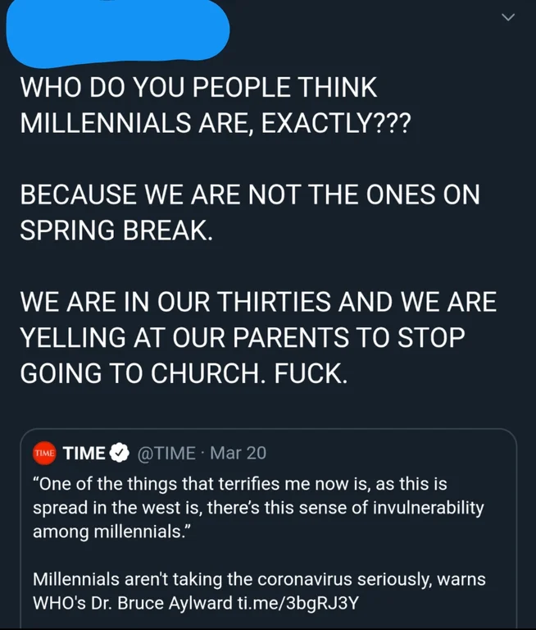The height and width of the screenshot is (630, 536).
Task: Click the 'WE ARE IN OUR THIRTIES' paragraph
Action: [x=258, y=337]
